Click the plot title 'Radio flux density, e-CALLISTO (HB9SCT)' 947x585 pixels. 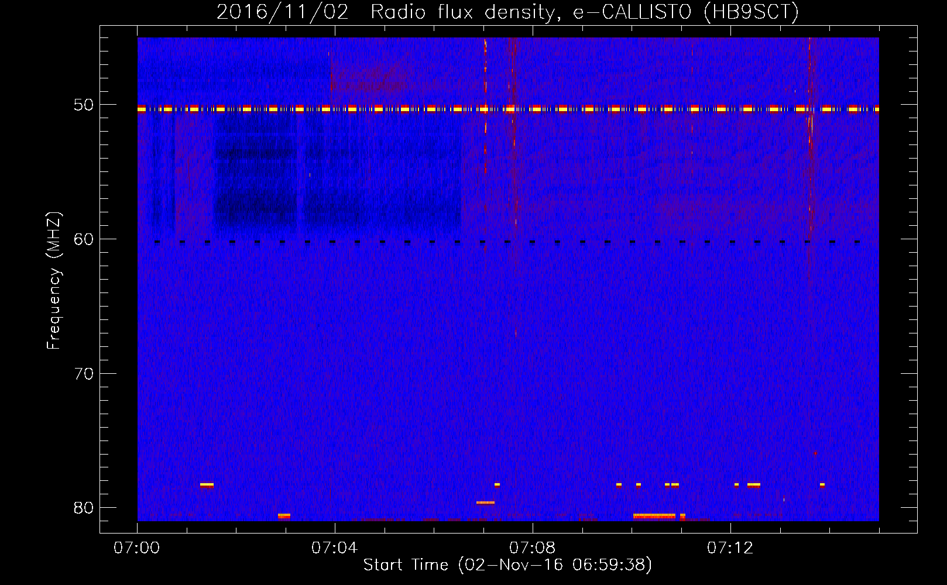pyautogui.click(x=584, y=12)
